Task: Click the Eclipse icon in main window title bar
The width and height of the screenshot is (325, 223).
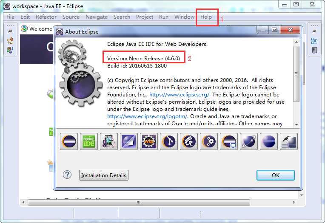Action: pyautogui.click(x=7, y=6)
